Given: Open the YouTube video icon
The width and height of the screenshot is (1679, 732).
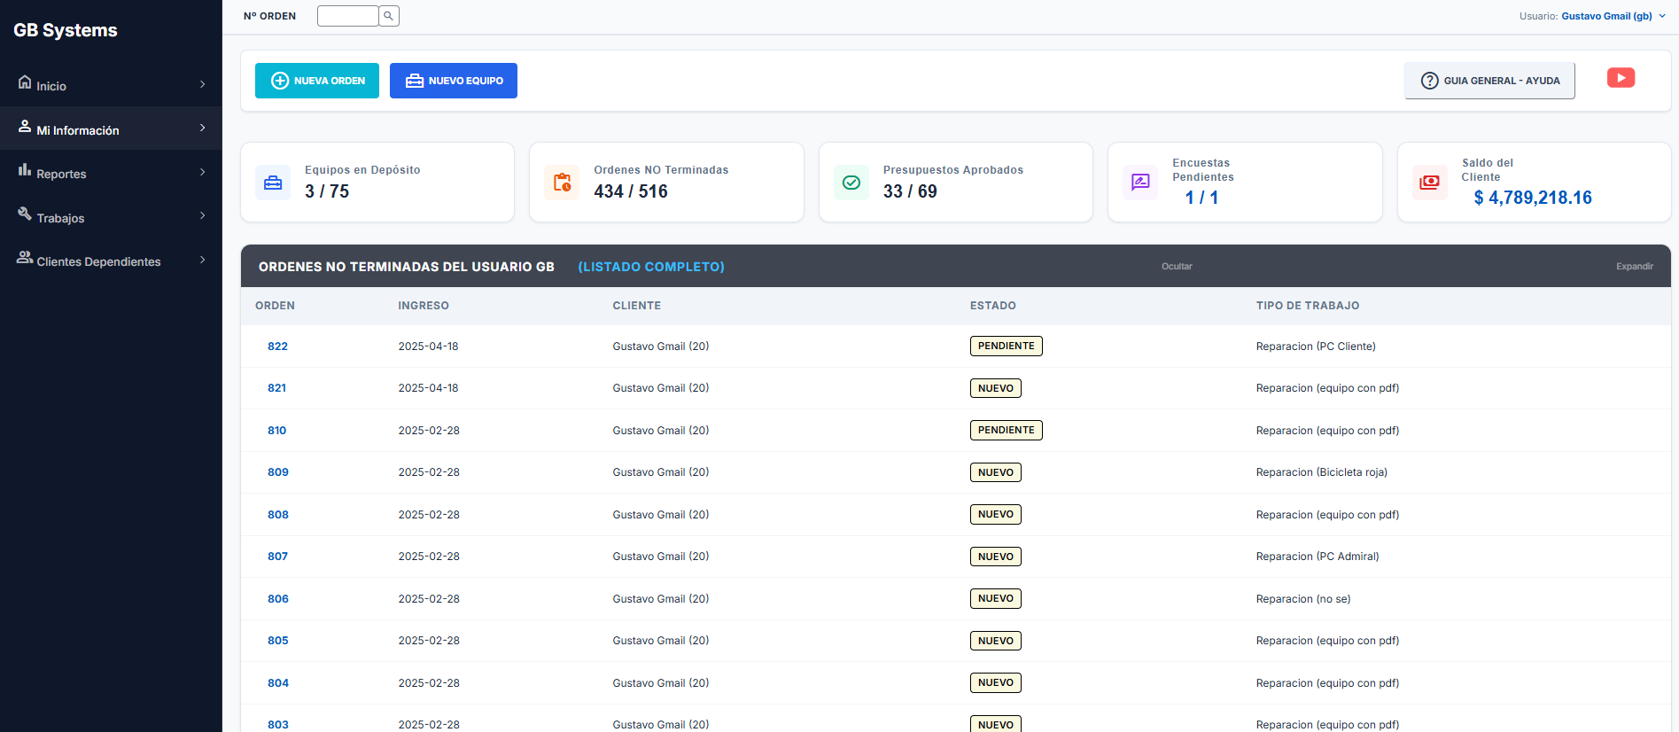Looking at the screenshot, I should [x=1621, y=78].
